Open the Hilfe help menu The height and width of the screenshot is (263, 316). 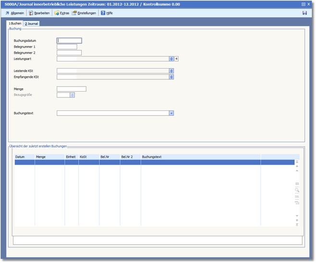tap(106, 13)
